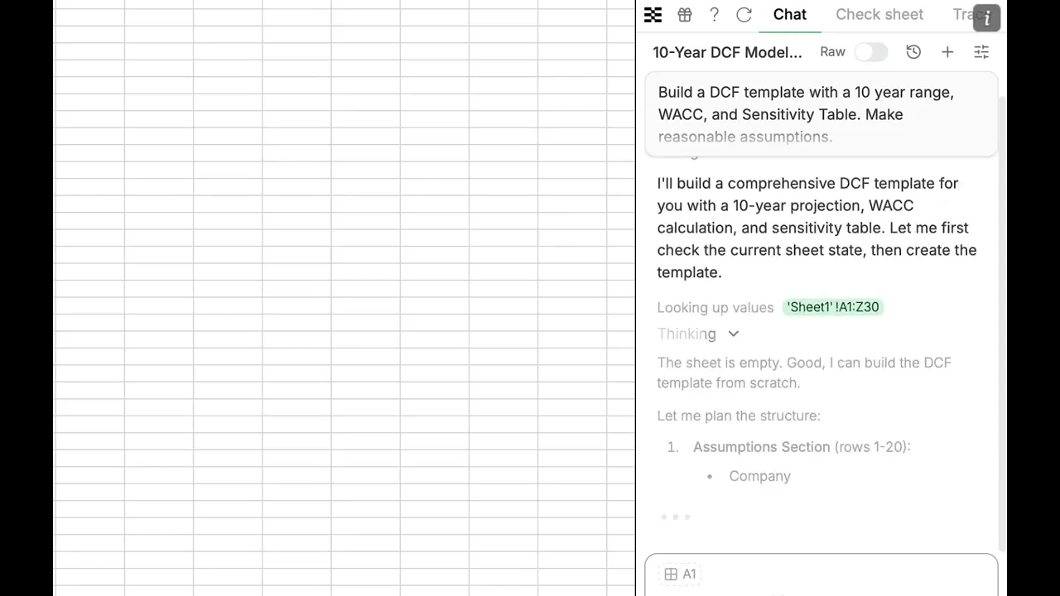1060x596 pixels.
Task: Click an empty cell in the spreadsheet grid
Action: tap(296, 248)
